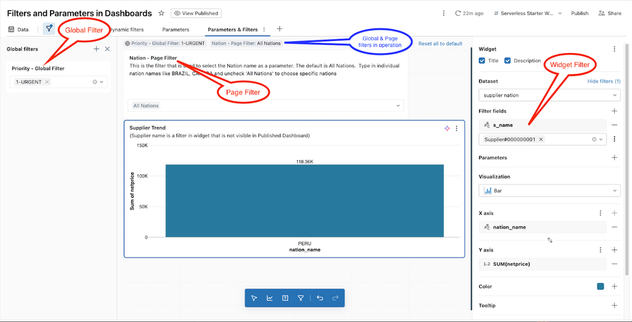Image resolution: width=632 pixels, height=322 pixels.
Task: Open the All Nations filter dropdown
Action: click(266, 105)
